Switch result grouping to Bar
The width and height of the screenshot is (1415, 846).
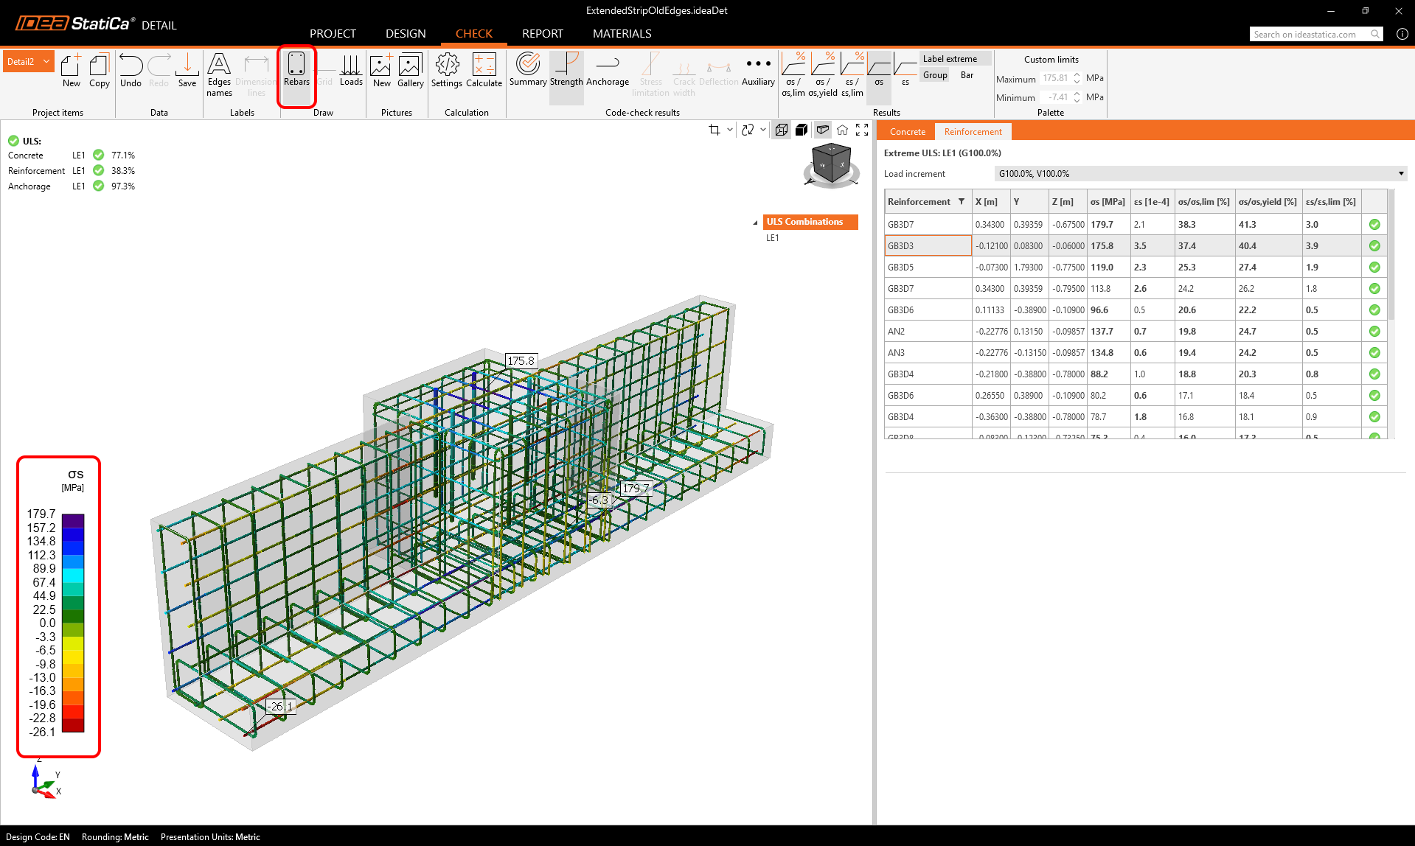point(967,75)
